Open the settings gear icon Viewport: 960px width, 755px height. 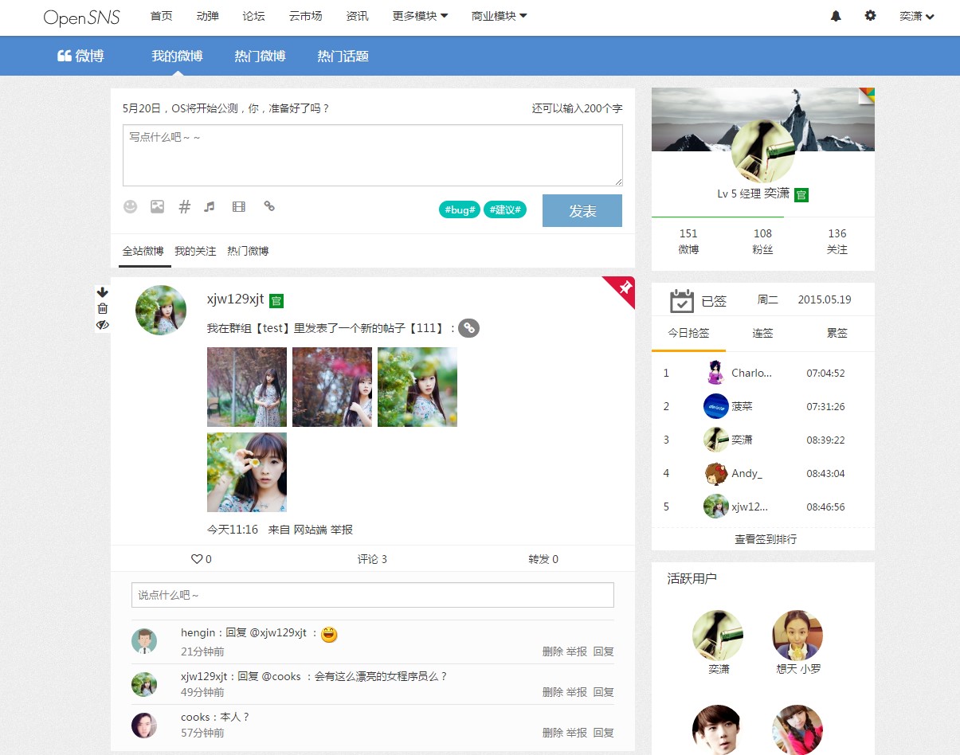point(870,15)
